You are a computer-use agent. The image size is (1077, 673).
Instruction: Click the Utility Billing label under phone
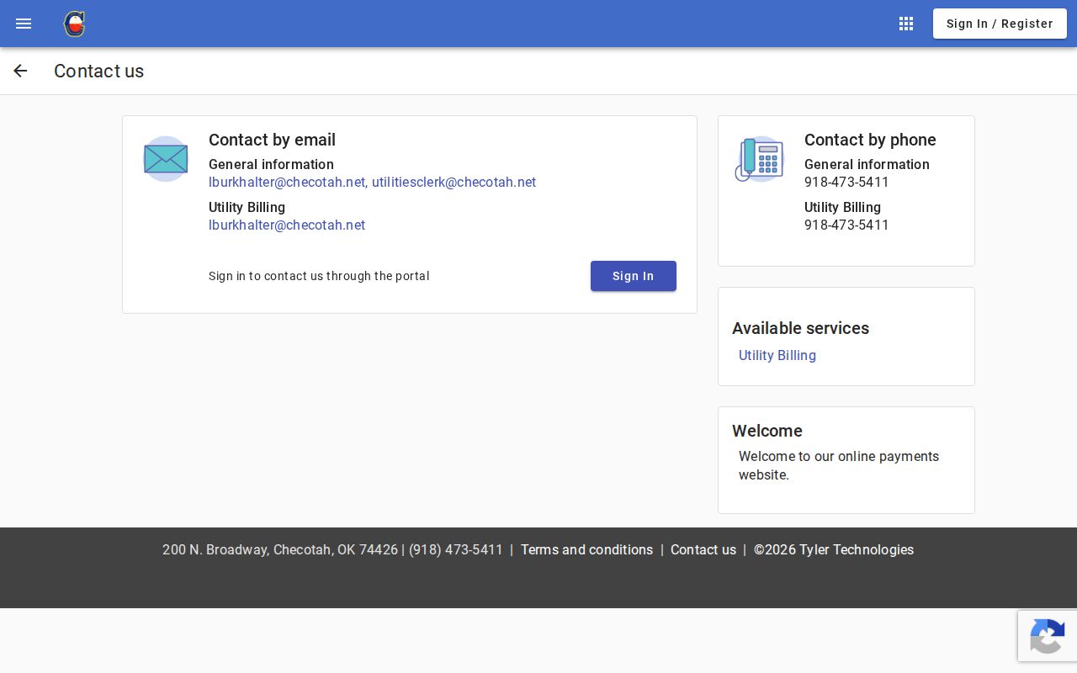tap(842, 208)
